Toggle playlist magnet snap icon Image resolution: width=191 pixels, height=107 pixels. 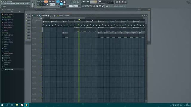pos(35,16)
